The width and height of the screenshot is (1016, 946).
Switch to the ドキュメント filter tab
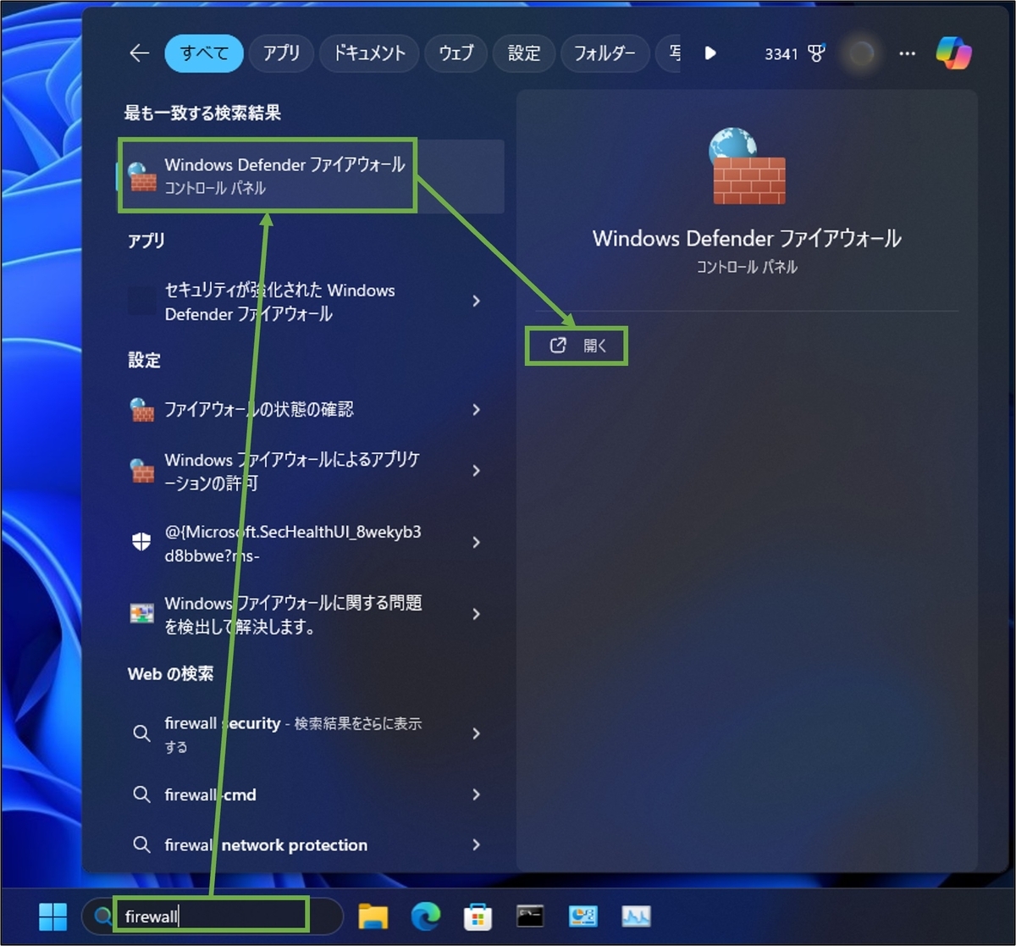[368, 53]
